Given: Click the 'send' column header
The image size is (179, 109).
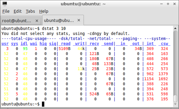Looking at the screenshot, I should [x=109, y=44].
